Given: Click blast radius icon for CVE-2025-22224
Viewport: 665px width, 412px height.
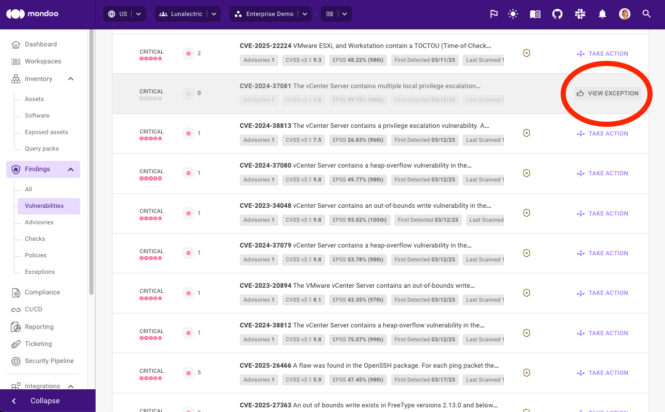Looking at the screenshot, I should pos(189,53).
